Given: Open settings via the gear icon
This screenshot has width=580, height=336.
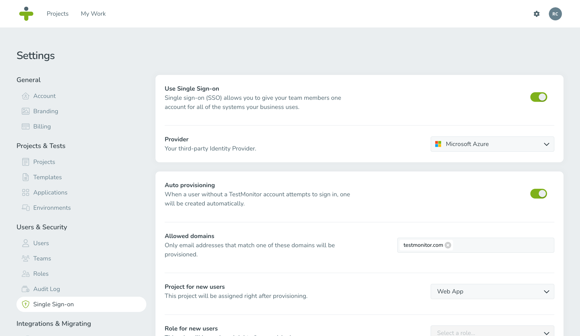Looking at the screenshot, I should pos(536,14).
